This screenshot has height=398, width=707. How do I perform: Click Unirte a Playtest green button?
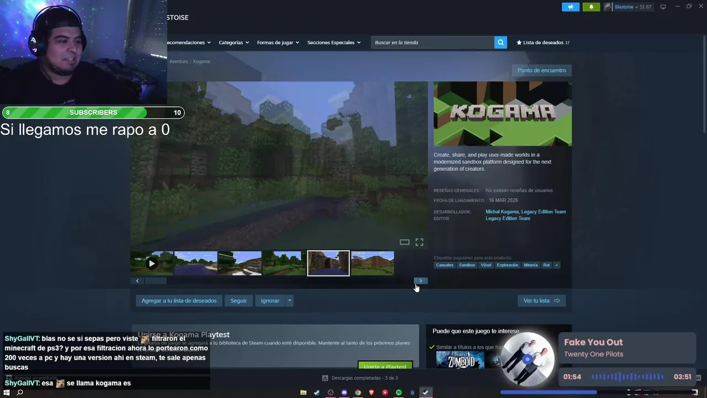[x=385, y=365]
